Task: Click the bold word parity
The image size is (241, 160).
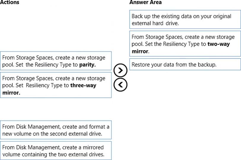Action: click(x=87, y=65)
